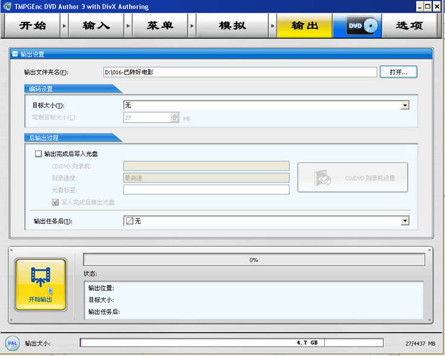
Task: Click the CD/DVD 刻录机设置 button
Action: [x=353, y=177]
